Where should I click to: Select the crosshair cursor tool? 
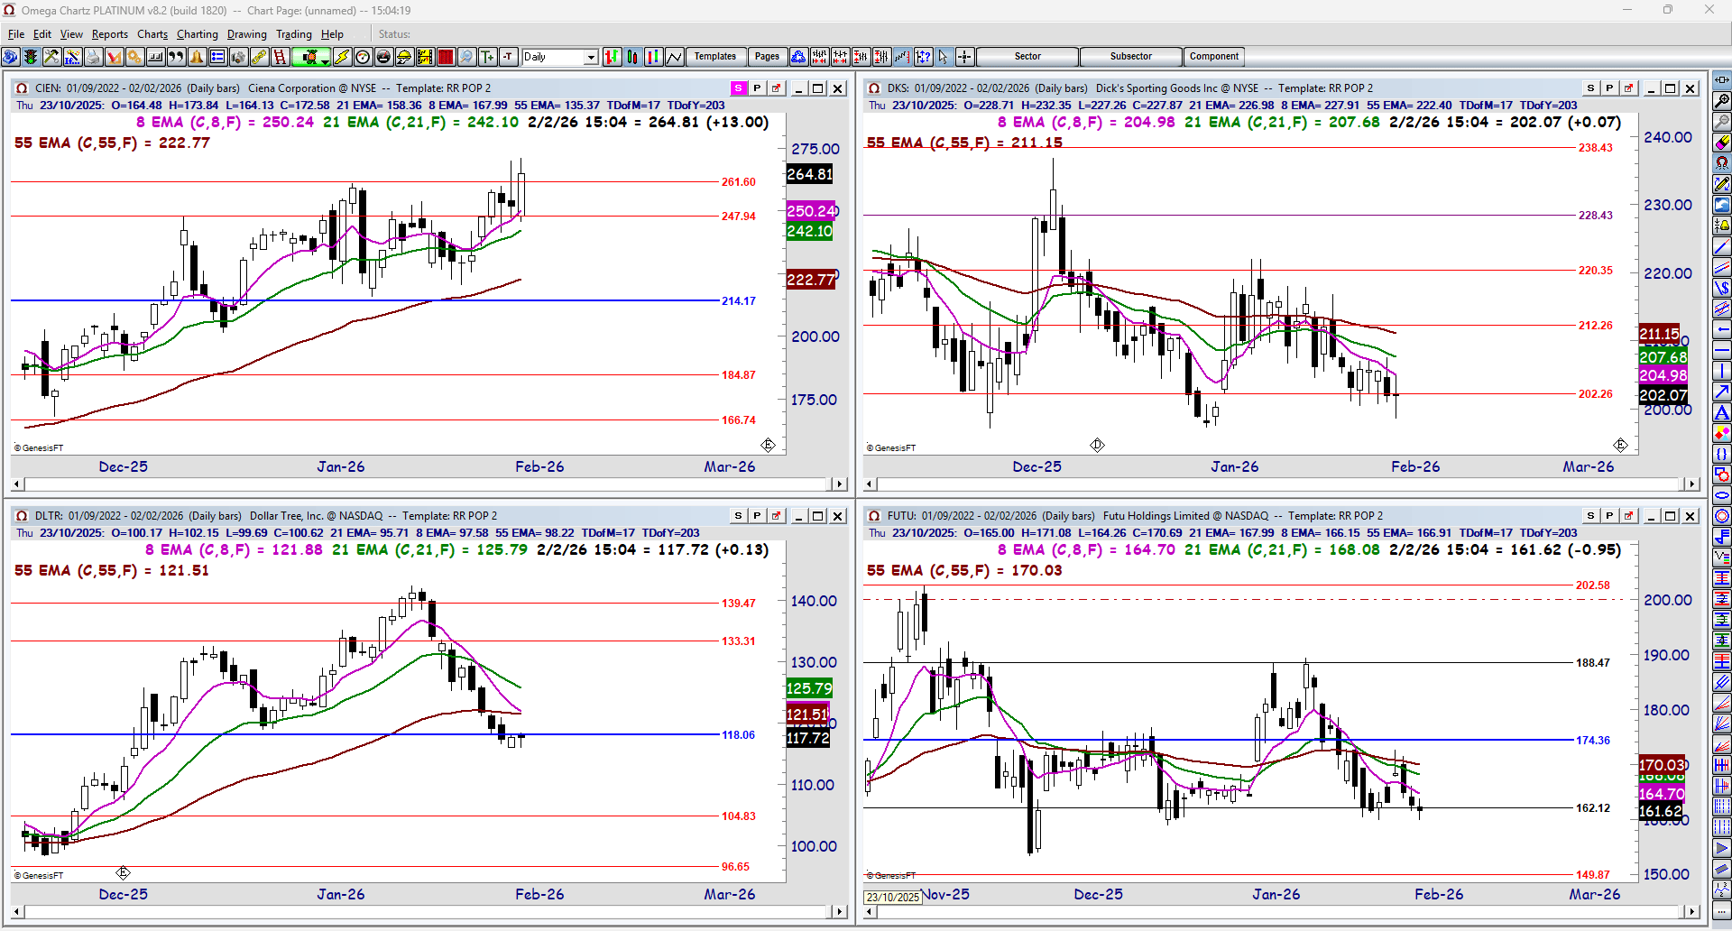pyautogui.click(x=964, y=57)
